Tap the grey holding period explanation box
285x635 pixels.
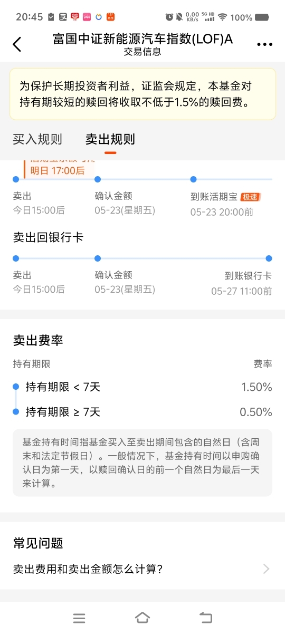click(x=142, y=463)
